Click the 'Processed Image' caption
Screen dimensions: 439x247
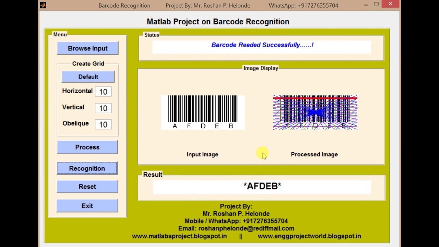tap(315, 154)
